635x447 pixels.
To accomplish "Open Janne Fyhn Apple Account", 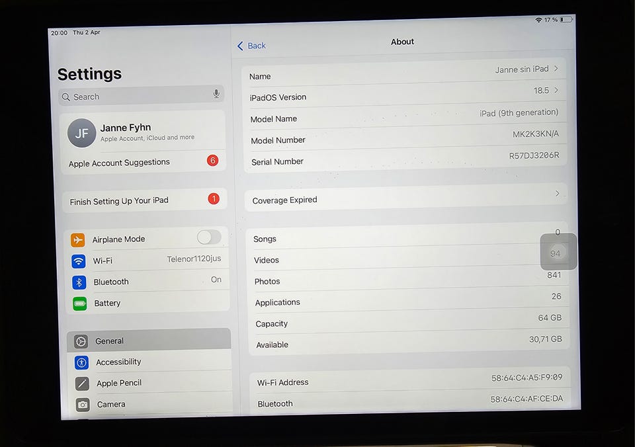I will [142, 132].
